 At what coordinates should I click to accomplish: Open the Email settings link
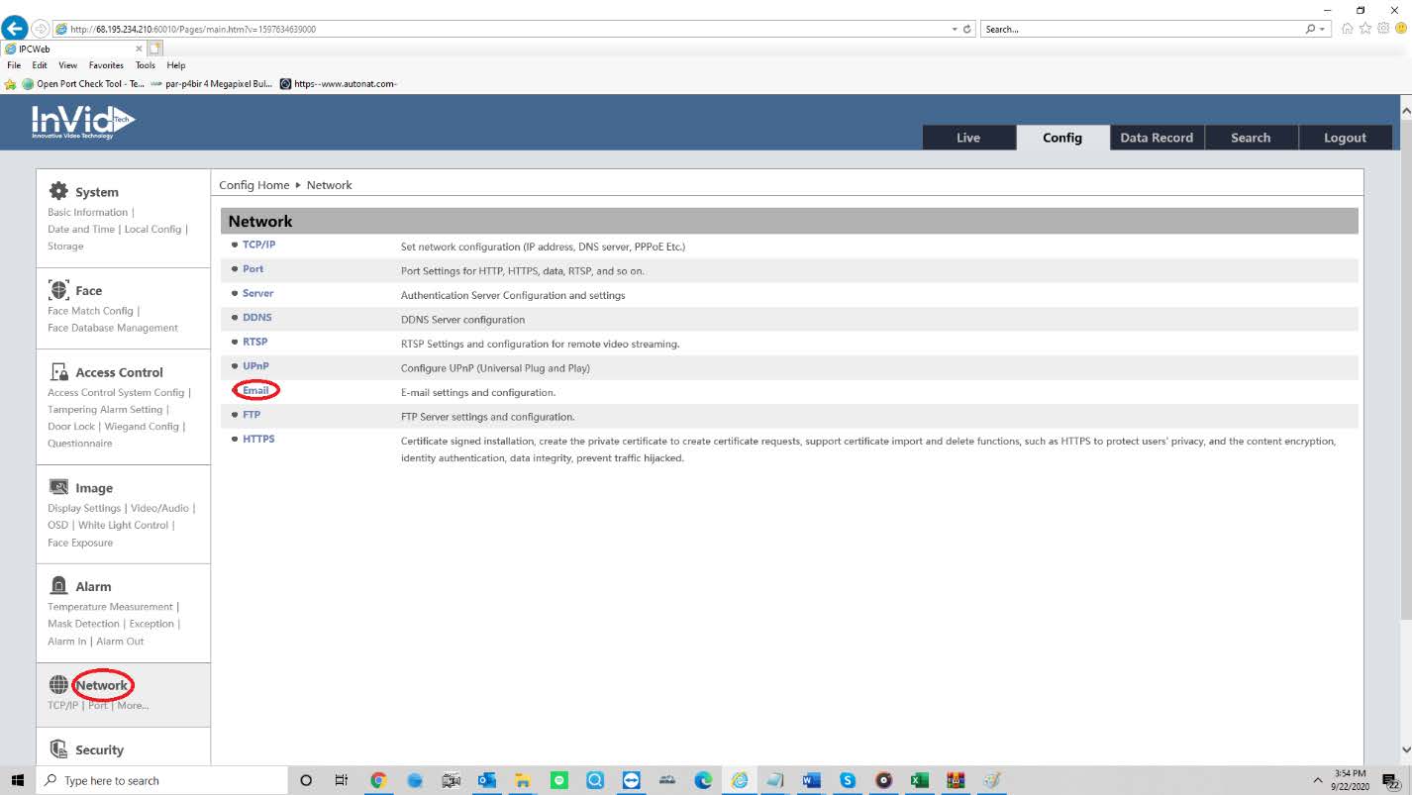(255, 390)
